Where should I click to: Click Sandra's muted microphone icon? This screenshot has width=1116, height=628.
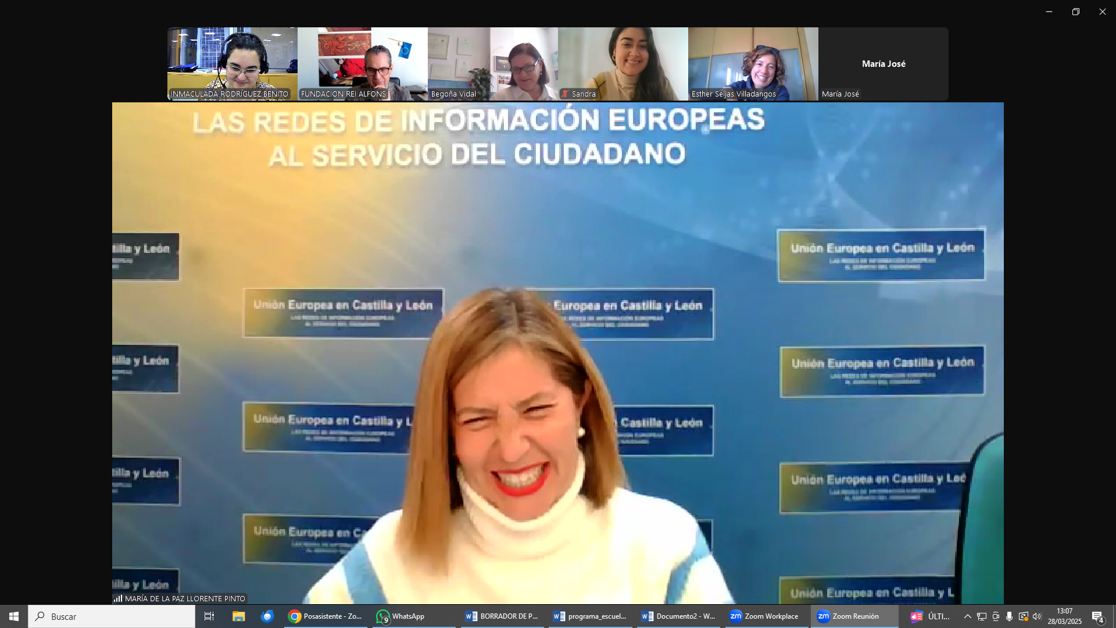click(565, 94)
